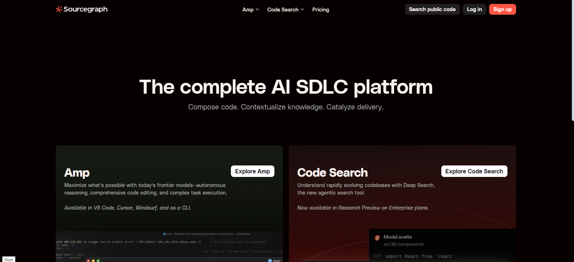Viewport: 574px width, 262px height.
Task: Go to the Pricing page
Action: point(320,10)
